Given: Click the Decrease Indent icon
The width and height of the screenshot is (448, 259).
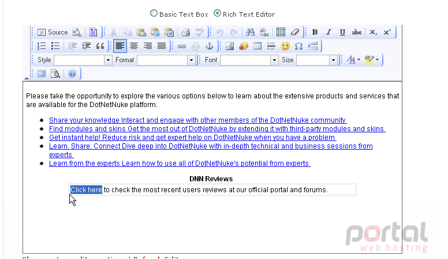Looking at the screenshot, I should coord(72,46).
